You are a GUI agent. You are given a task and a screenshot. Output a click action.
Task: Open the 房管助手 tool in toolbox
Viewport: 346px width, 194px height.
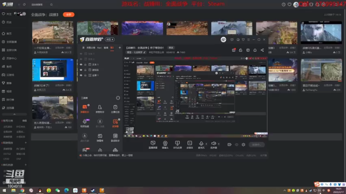click(100, 109)
